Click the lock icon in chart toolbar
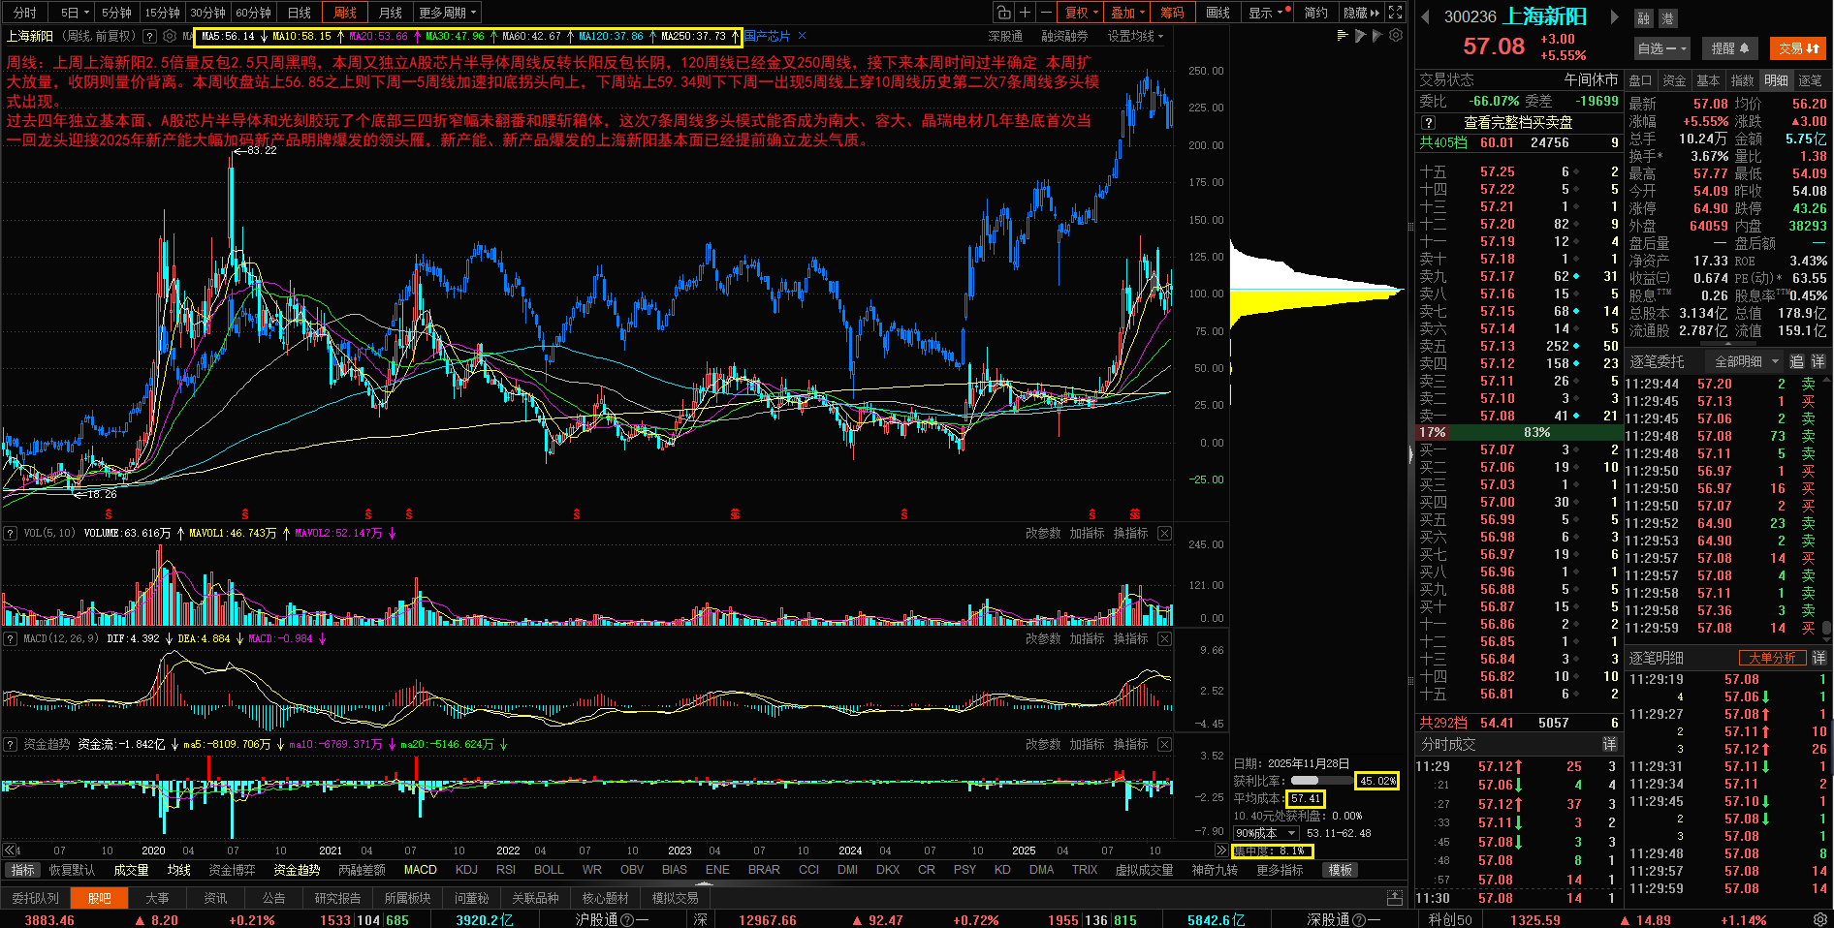The image size is (1834, 928). (x=1003, y=13)
